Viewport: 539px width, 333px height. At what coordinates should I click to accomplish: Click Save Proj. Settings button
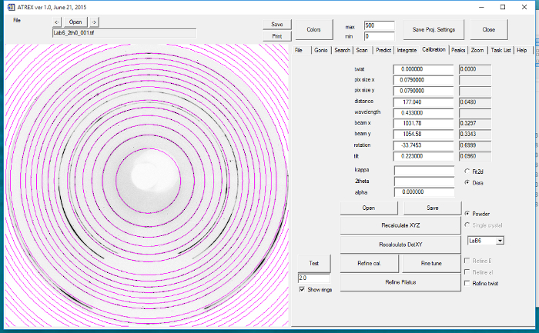[x=434, y=30]
